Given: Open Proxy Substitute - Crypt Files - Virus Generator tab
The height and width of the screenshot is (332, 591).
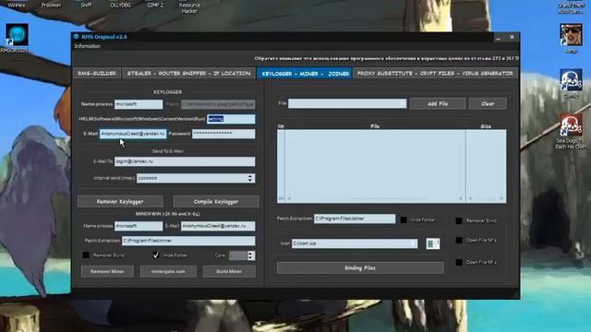Looking at the screenshot, I should pos(435,73).
